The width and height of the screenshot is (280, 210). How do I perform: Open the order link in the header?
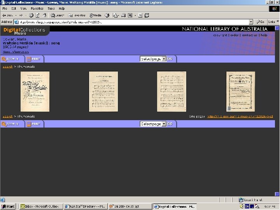click(234, 35)
